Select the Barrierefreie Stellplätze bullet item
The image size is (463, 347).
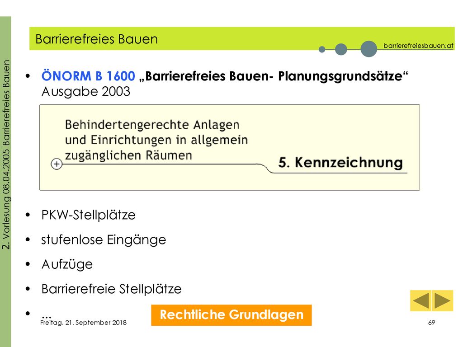tap(111, 289)
